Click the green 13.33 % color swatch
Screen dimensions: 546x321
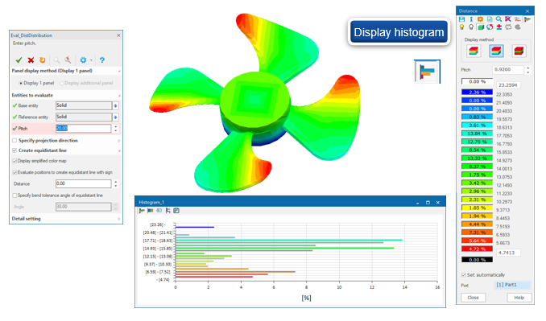(x=477, y=158)
